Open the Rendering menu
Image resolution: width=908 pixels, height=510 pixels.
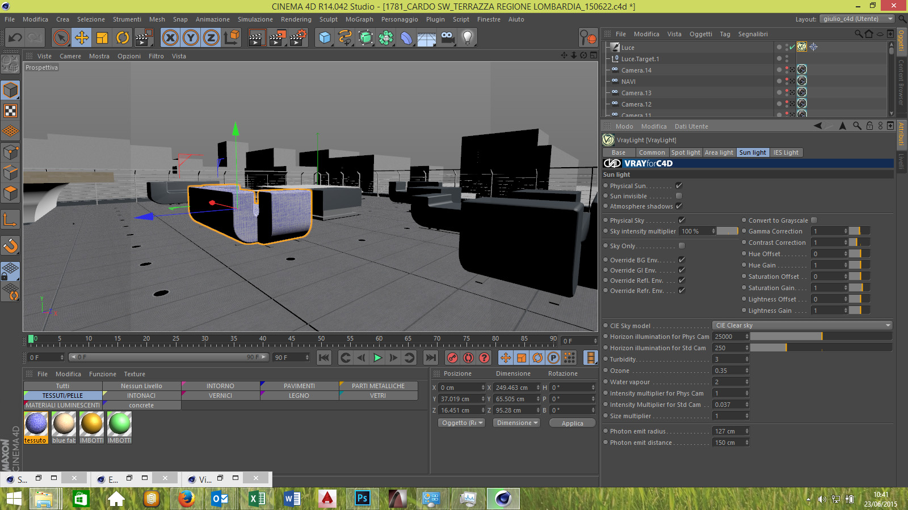[x=296, y=19]
